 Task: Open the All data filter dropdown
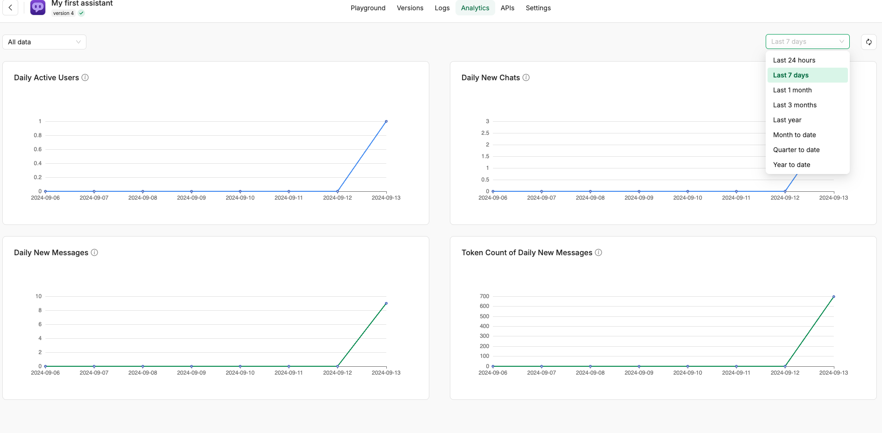tap(44, 42)
